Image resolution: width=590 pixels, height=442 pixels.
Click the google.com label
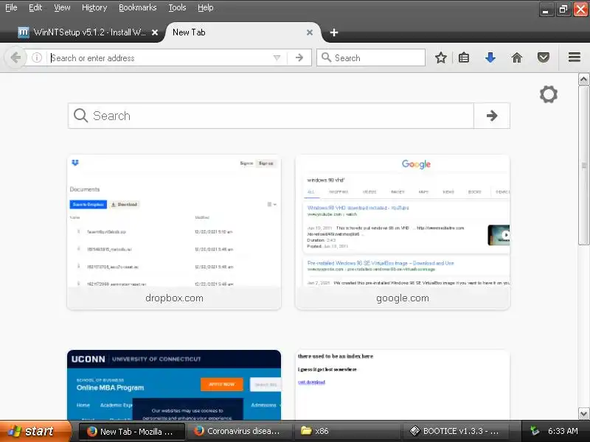click(403, 298)
